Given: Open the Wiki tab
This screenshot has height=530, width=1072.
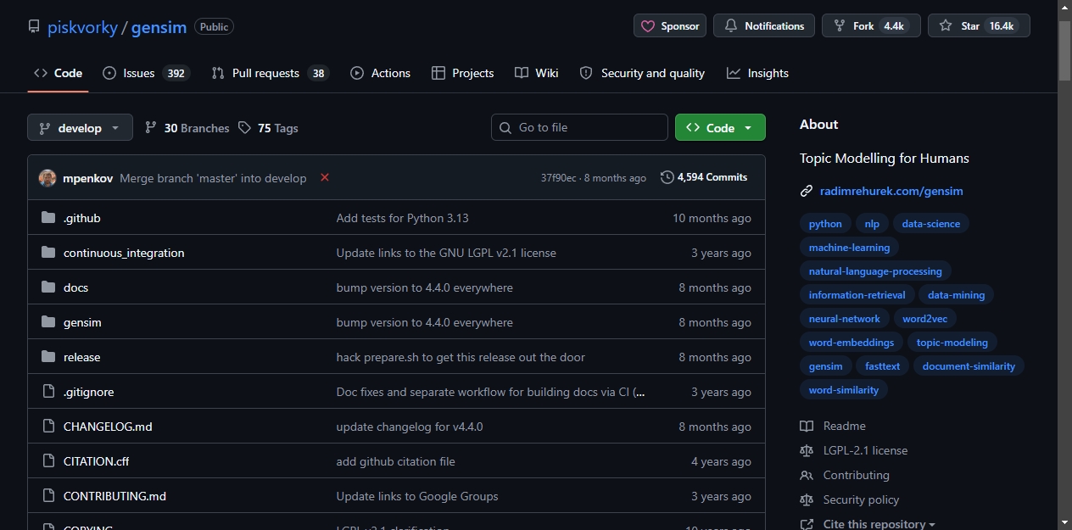Looking at the screenshot, I should (536, 73).
